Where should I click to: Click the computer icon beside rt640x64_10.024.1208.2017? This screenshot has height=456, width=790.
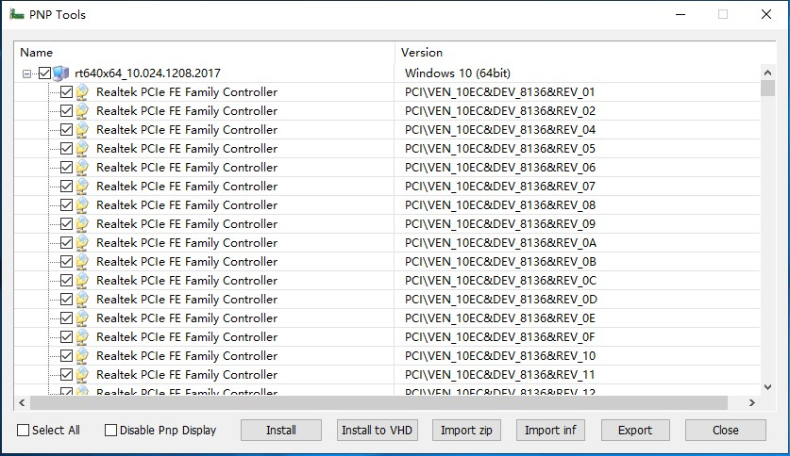click(61, 73)
